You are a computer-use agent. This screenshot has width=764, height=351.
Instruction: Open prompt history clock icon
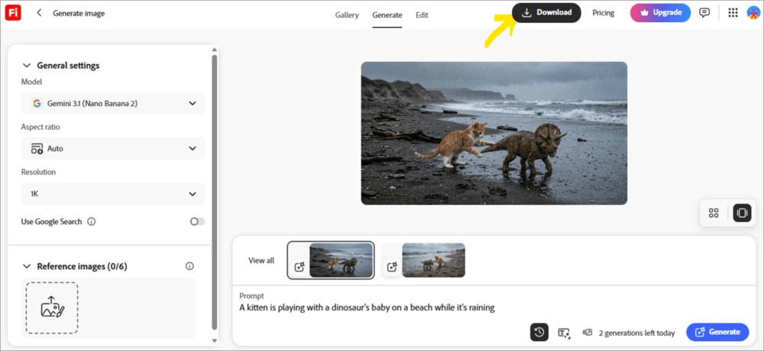point(539,333)
